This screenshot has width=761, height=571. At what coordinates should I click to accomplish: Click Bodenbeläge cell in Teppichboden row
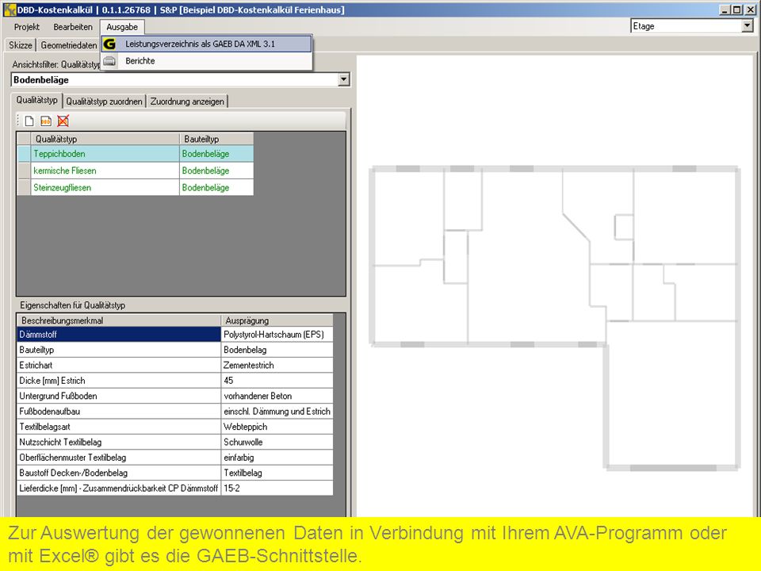(216, 154)
